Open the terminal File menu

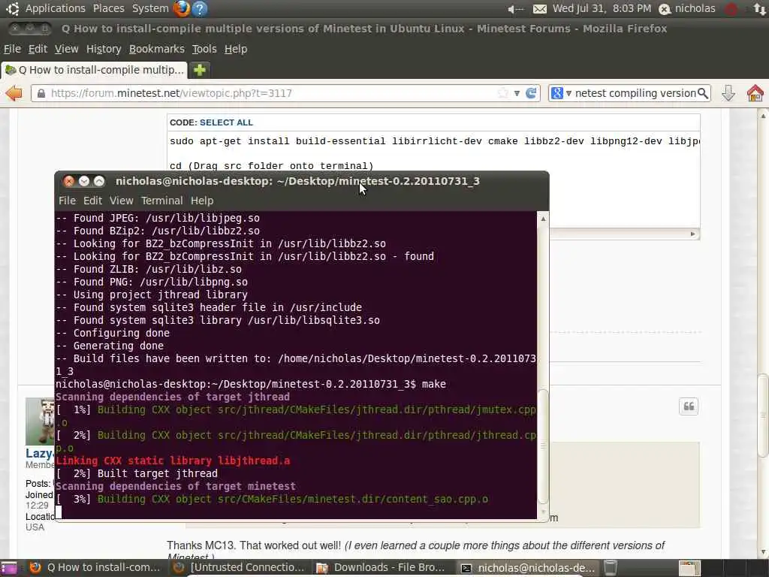67,201
